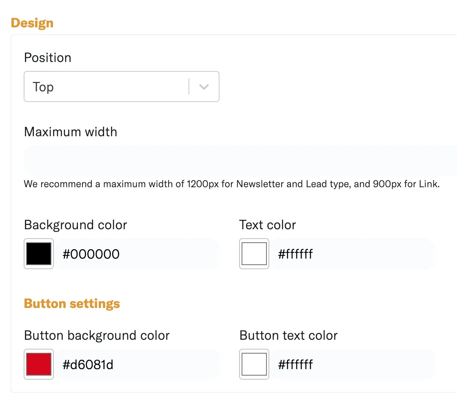
Task: Click the Design section heading
Action: (32, 23)
